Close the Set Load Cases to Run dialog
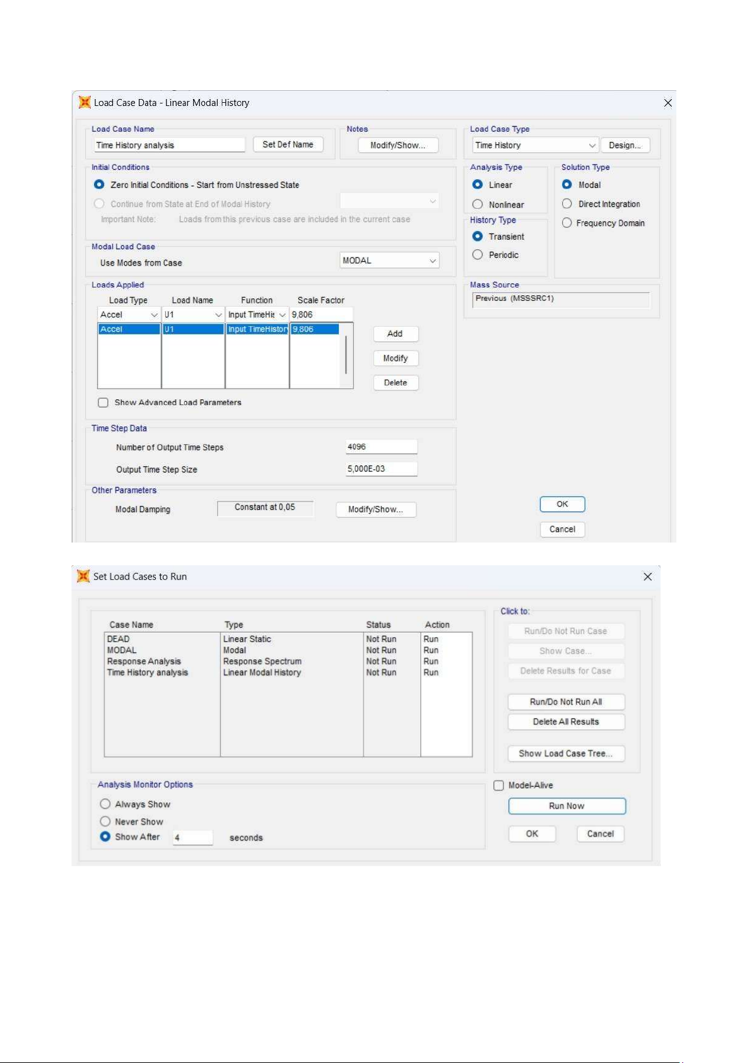 pyautogui.click(x=647, y=577)
